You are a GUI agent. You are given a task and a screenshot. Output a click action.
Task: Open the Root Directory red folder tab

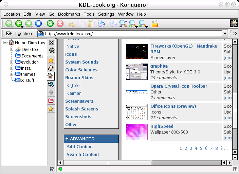(51, 101)
